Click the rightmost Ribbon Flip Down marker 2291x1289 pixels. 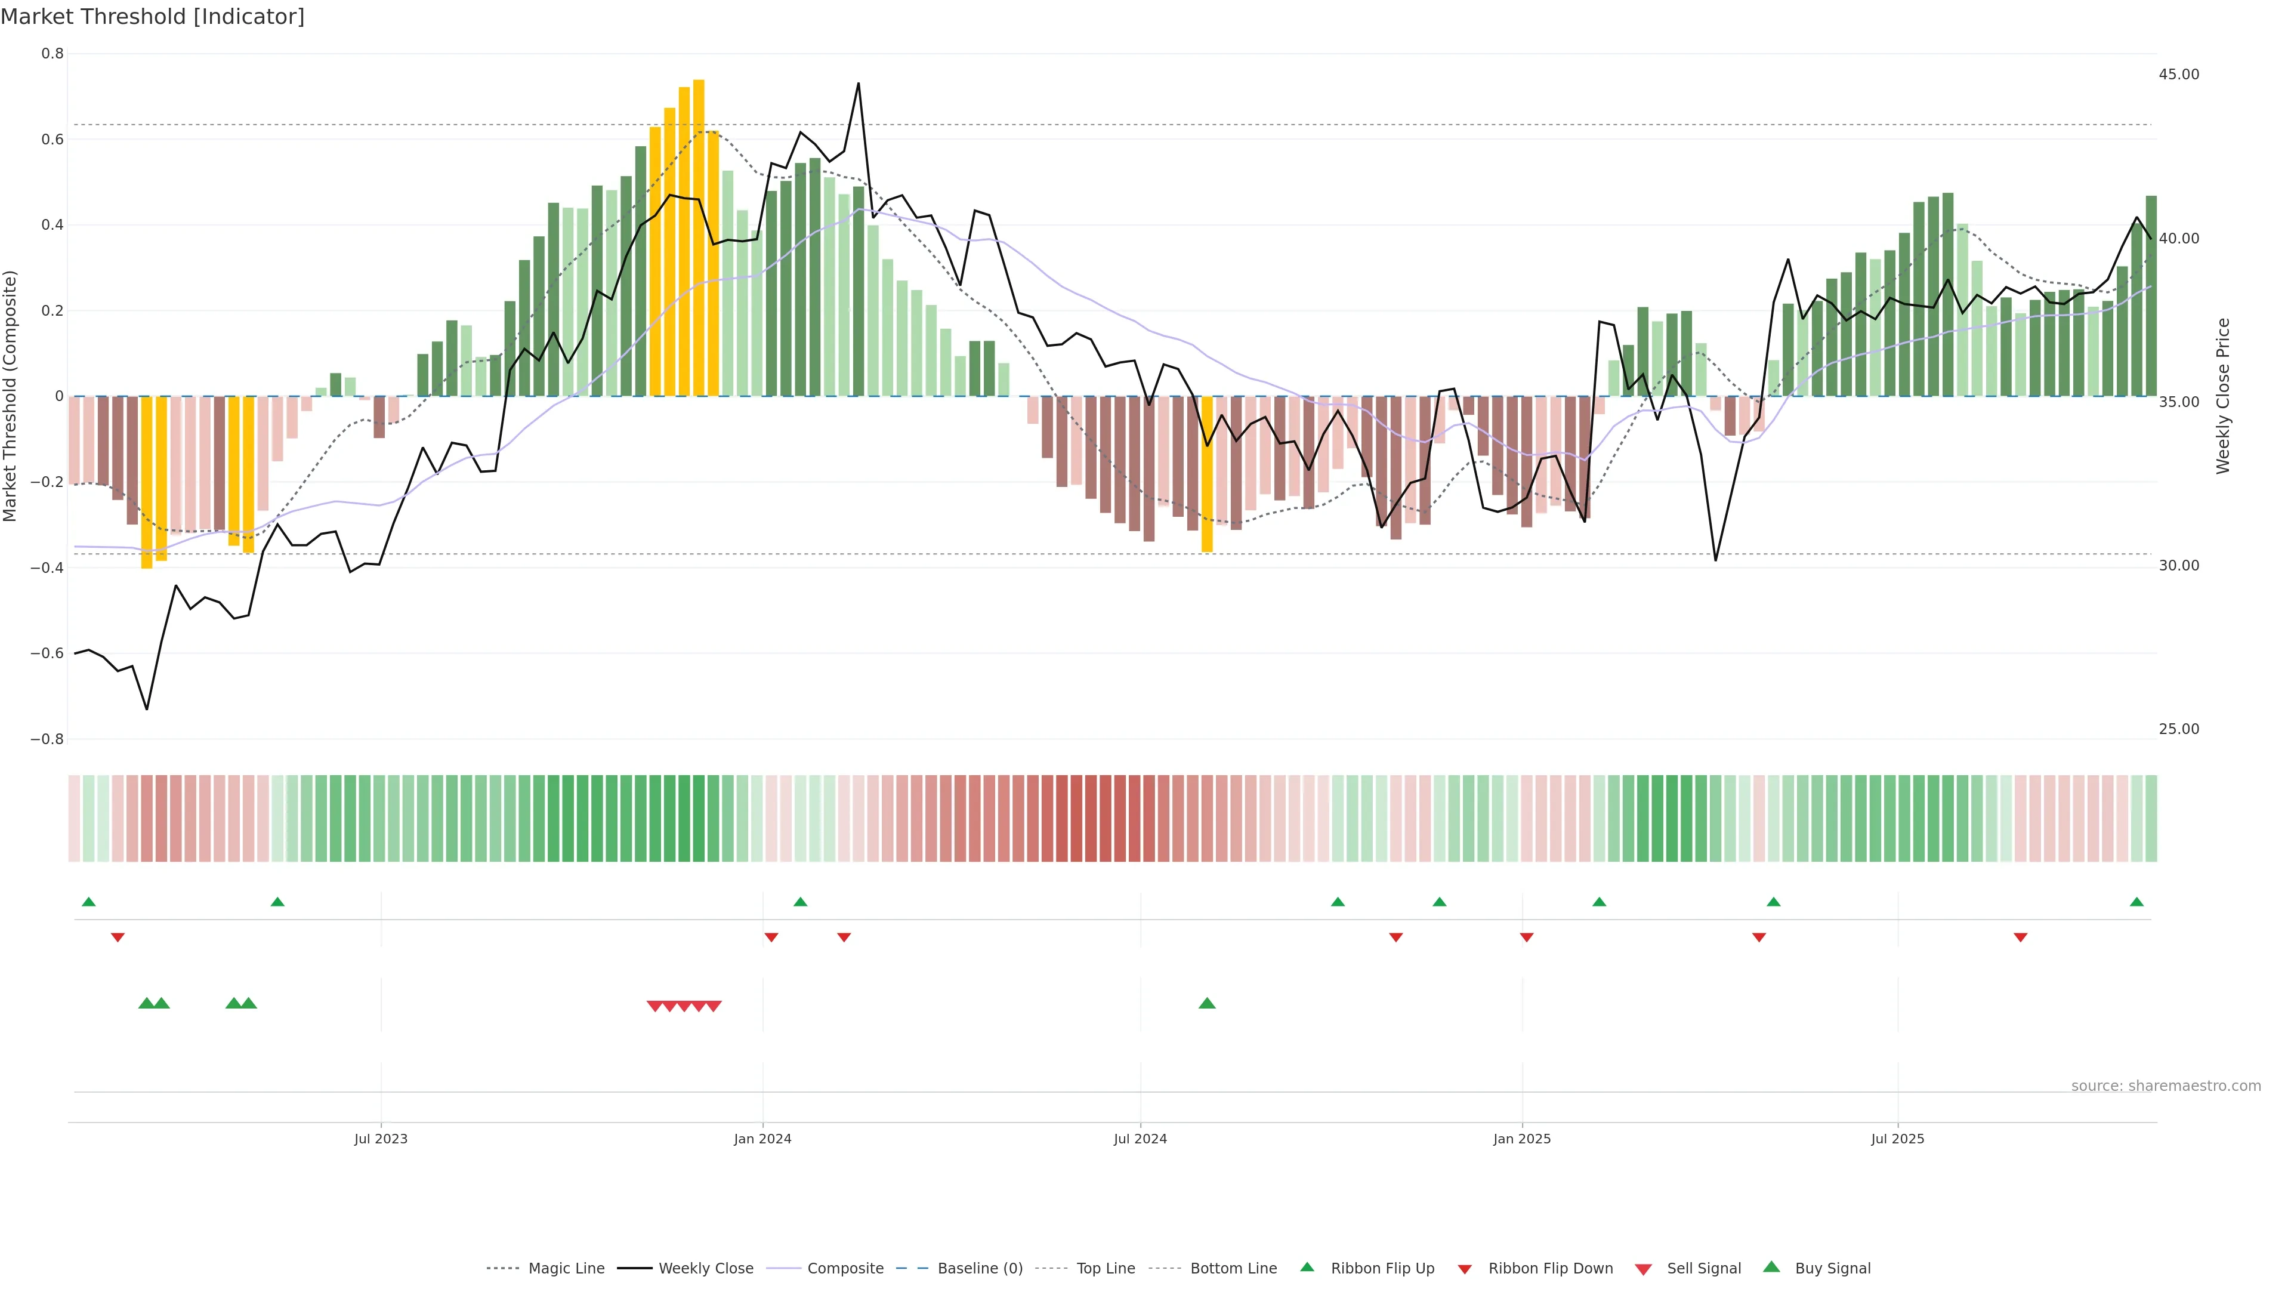tap(2020, 938)
